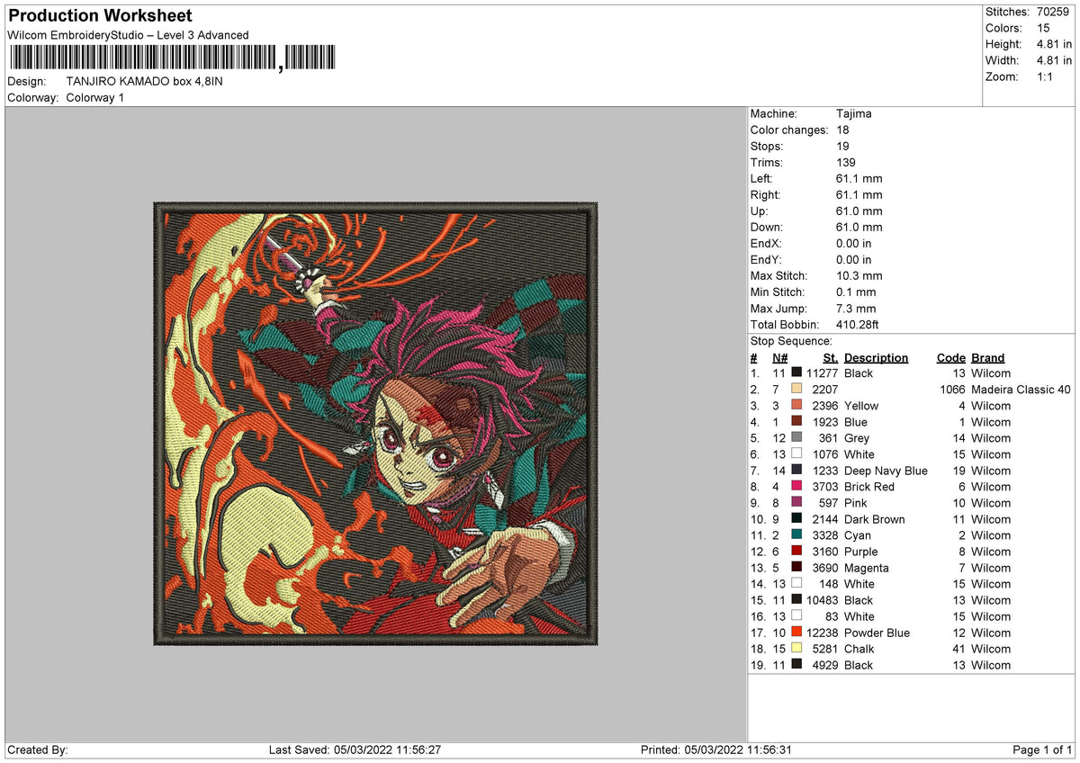Image resolution: width=1080 pixels, height=763 pixels.
Task: Click the Grey thread swatch in row 5
Action: pos(796,438)
